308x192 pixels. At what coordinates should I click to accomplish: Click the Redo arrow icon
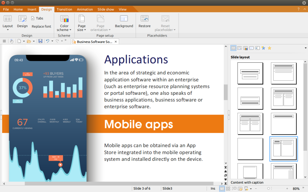(57, 41)
